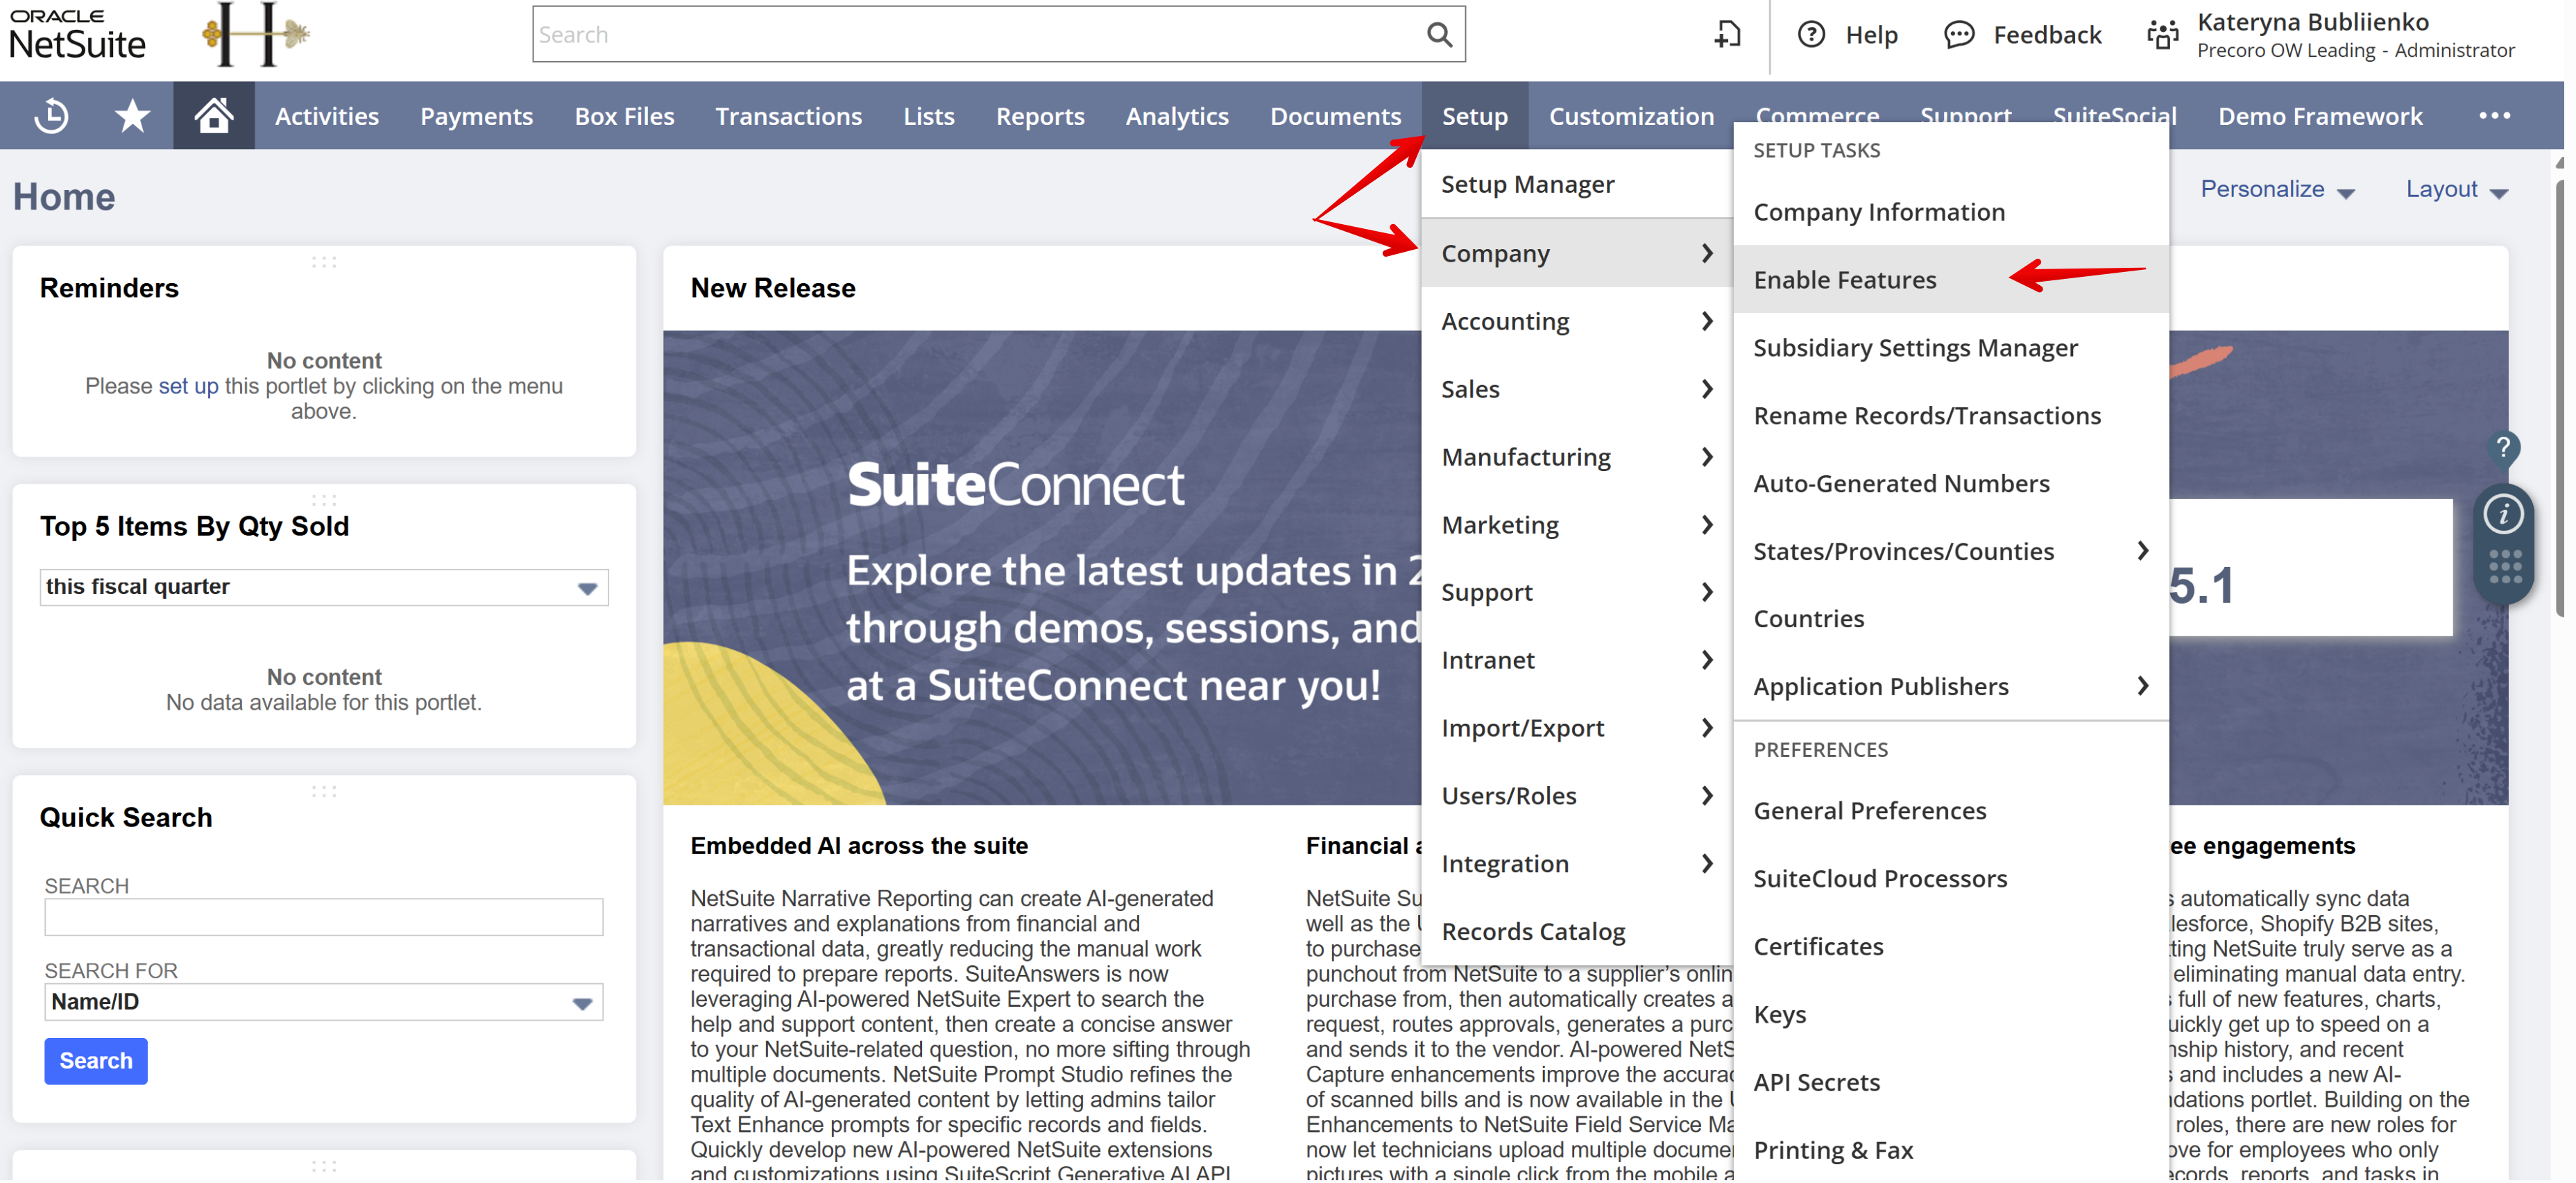Viewport: 2576px width, 1183px height.
Task: Choose Enable Features
Action: coord(1950,280)
